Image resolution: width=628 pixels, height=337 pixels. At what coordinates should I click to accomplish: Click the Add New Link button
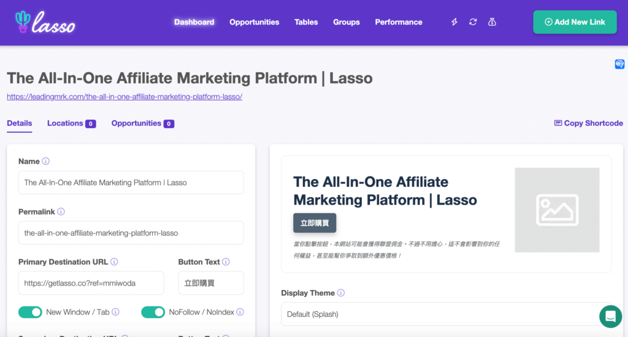coord(575,22)
